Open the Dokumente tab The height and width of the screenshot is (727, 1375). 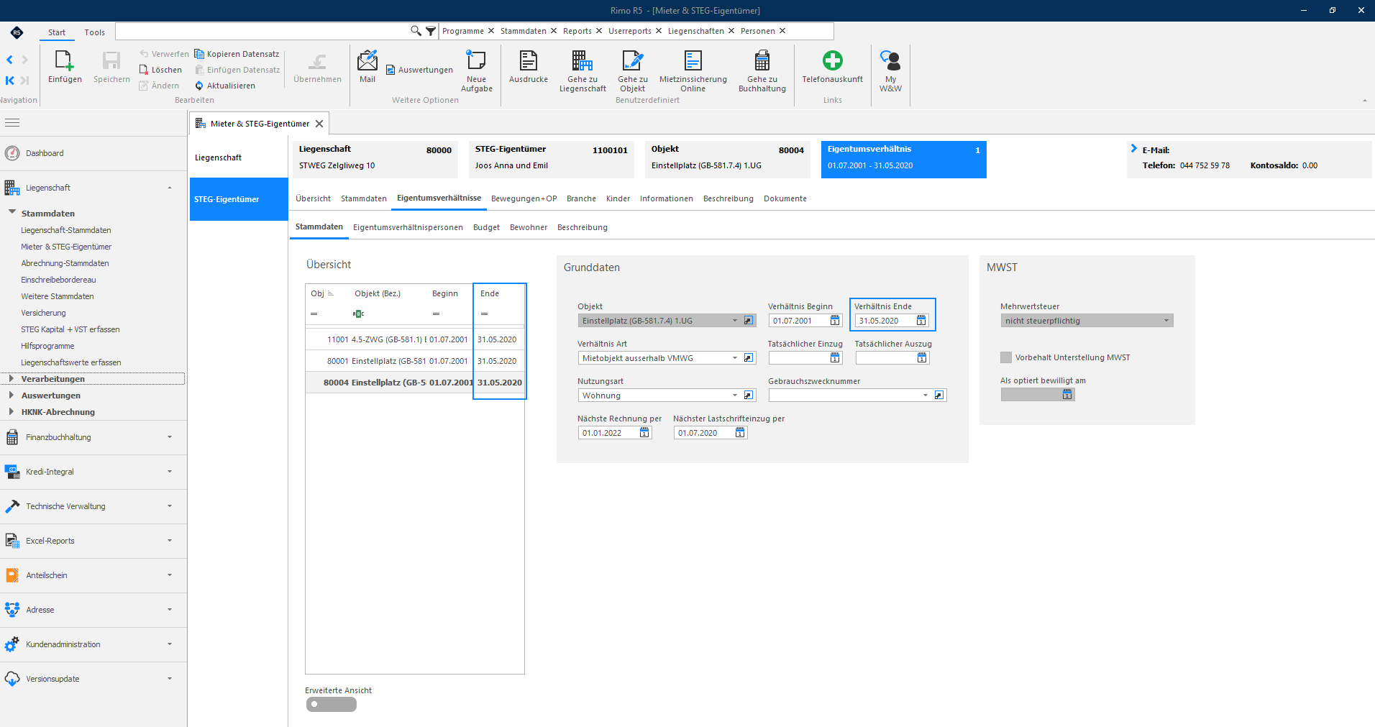point(785,198)
